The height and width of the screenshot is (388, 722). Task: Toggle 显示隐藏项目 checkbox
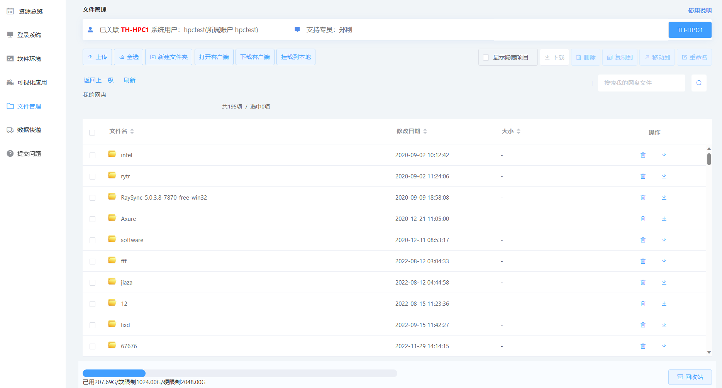coord(486,58)
